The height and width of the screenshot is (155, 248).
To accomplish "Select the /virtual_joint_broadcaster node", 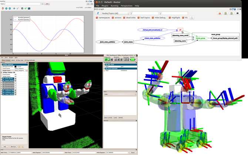I will 153,30.
